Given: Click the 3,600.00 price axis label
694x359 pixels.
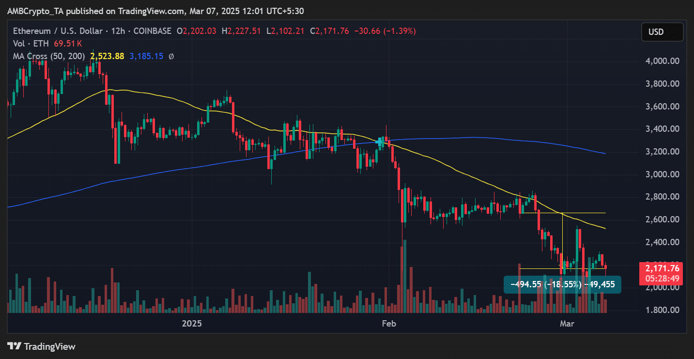Looking at the screenshot, I should point(662,107).
